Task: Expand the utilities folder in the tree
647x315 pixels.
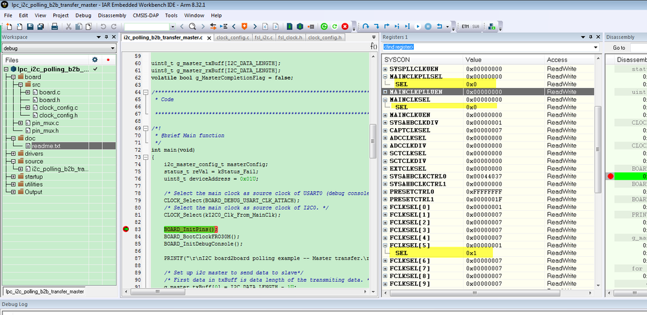Action: click(x=13, y=184)
